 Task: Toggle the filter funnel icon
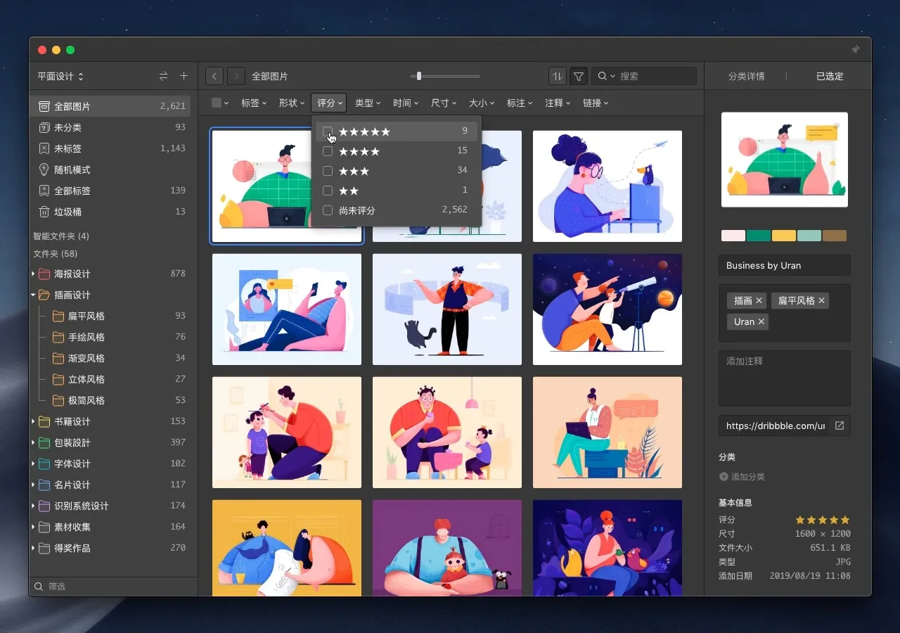coord(579,76)
